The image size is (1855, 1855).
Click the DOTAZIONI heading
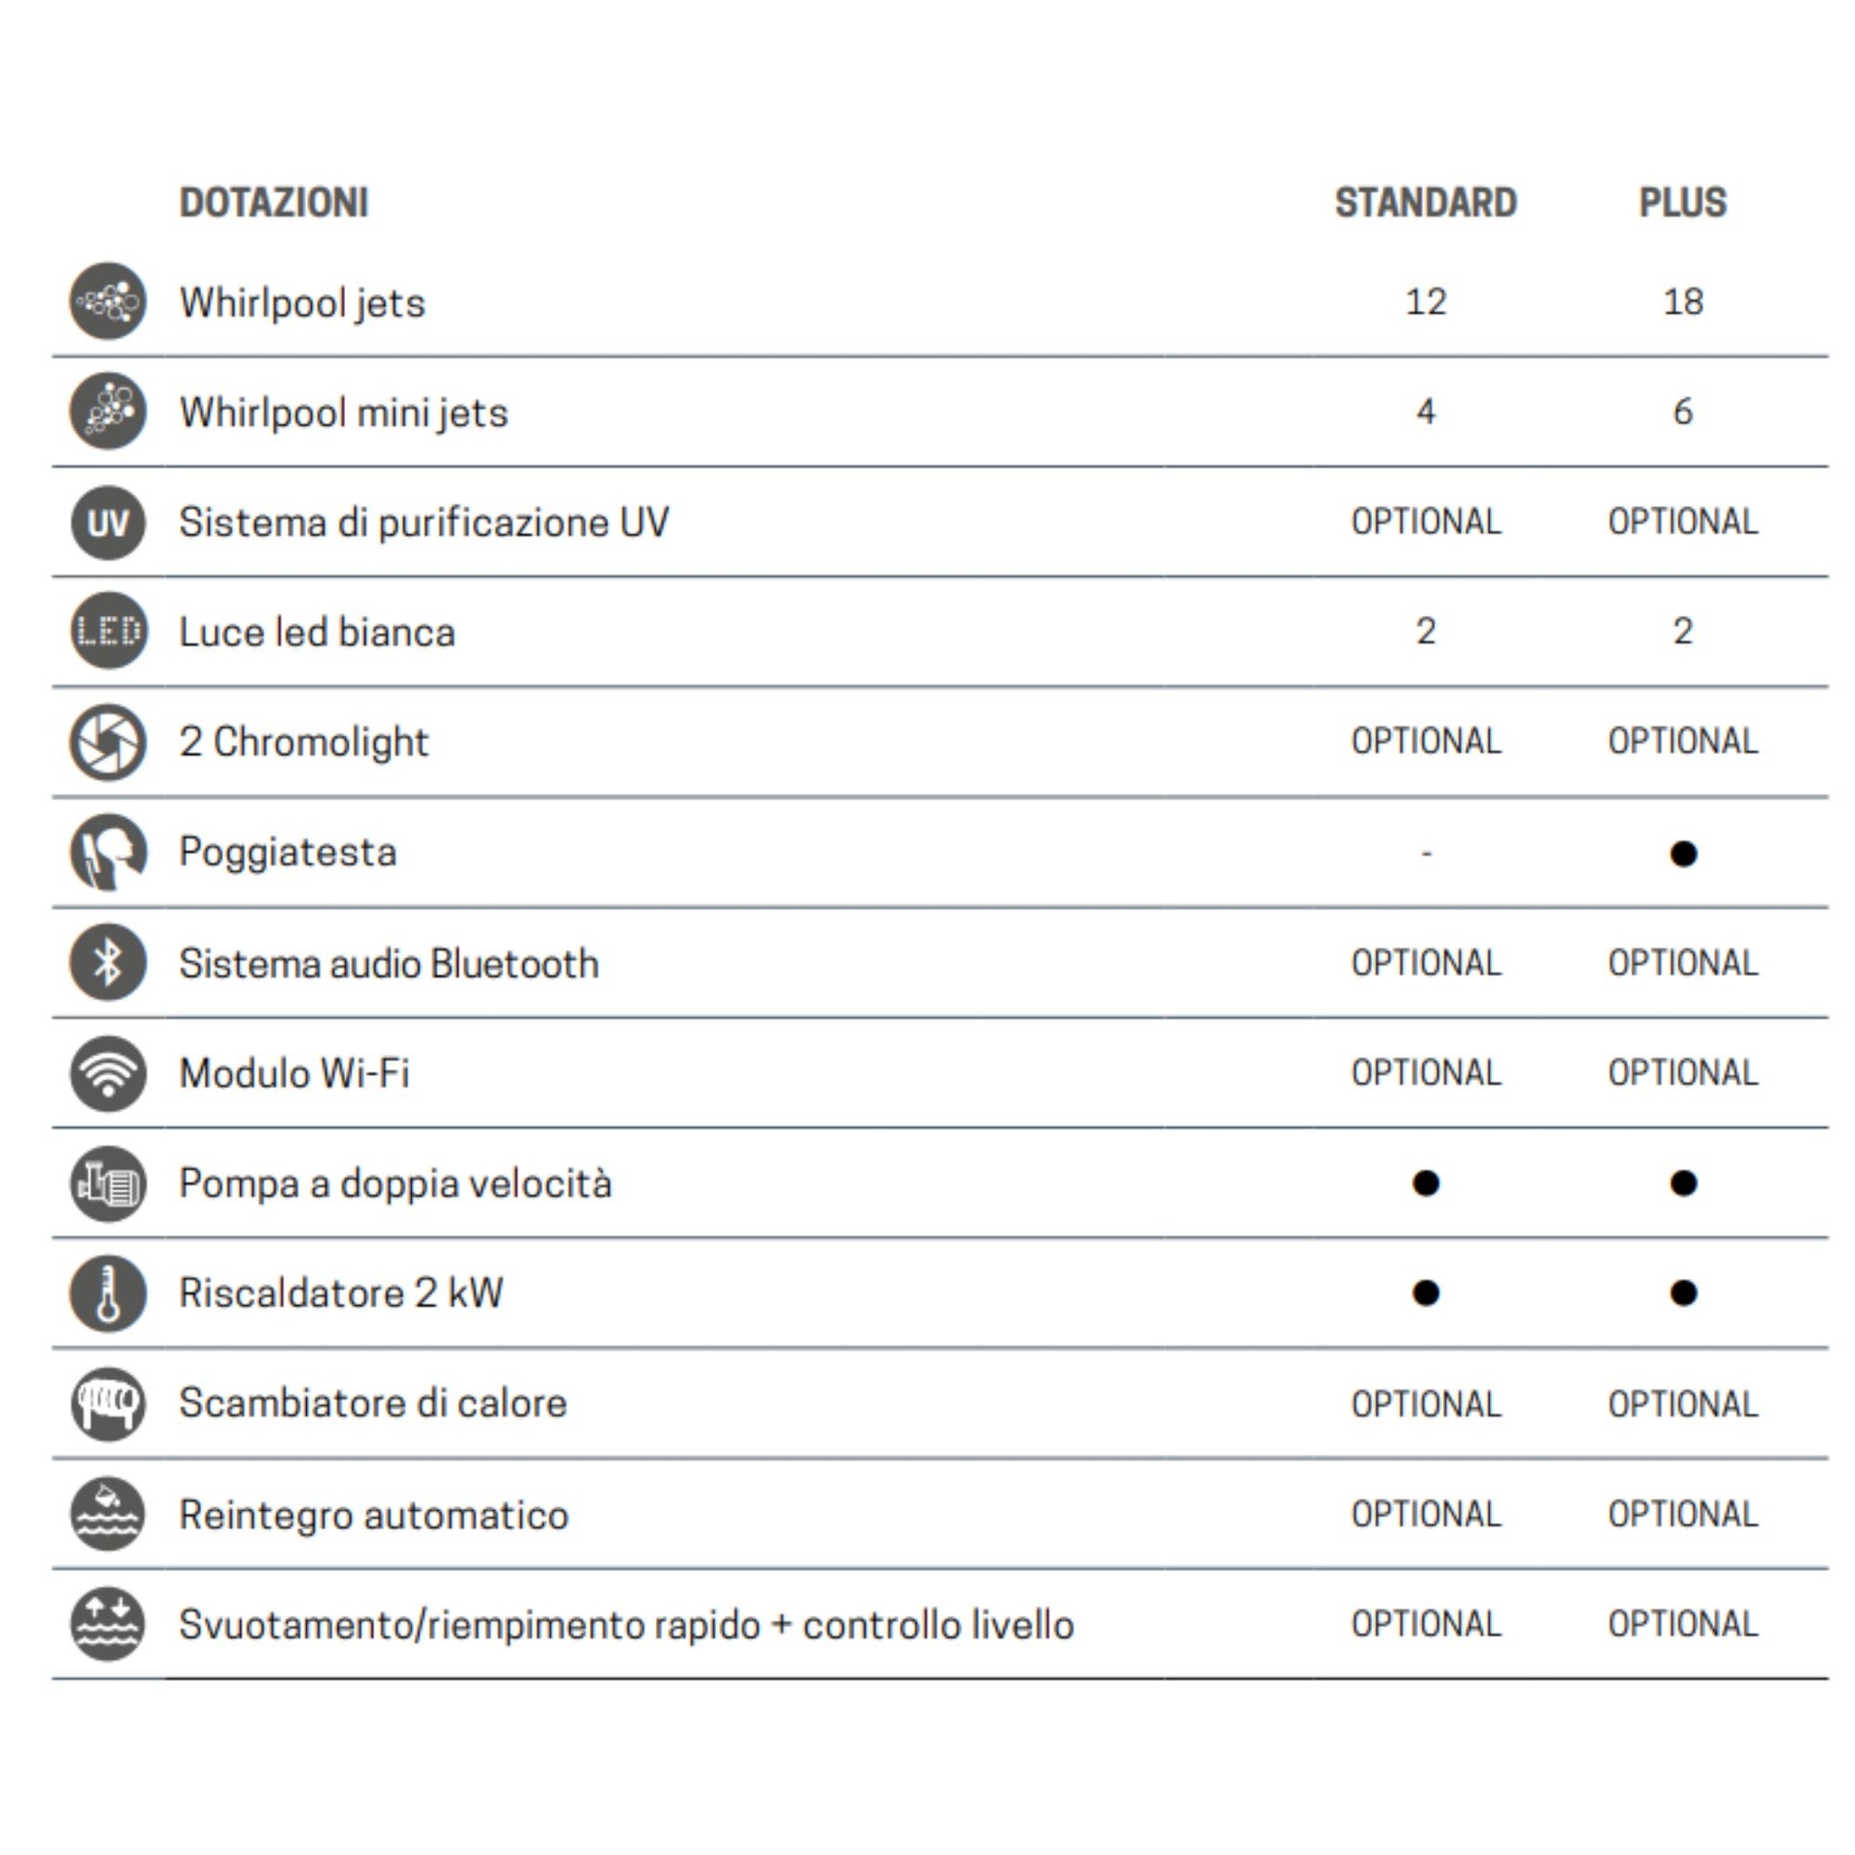pos(274,203)
